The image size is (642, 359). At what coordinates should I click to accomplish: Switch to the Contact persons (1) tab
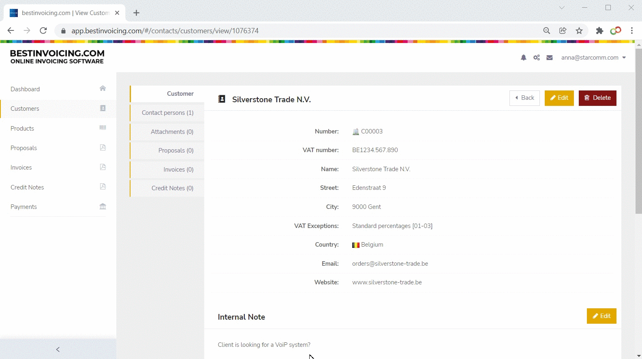click(x=167, y=113)
